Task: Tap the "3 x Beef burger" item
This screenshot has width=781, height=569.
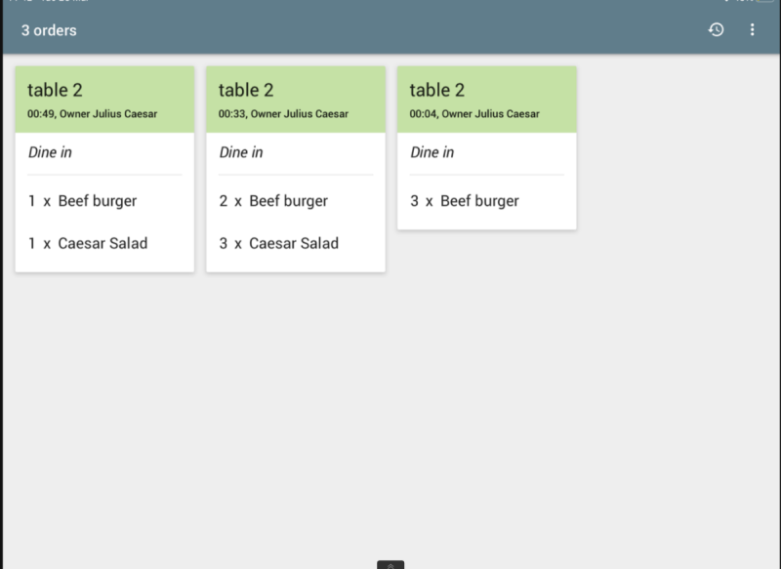Action: (465, 201)
